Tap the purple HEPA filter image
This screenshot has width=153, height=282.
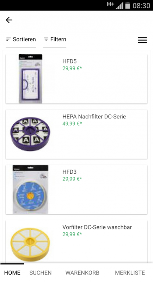(x=30, y=134)
